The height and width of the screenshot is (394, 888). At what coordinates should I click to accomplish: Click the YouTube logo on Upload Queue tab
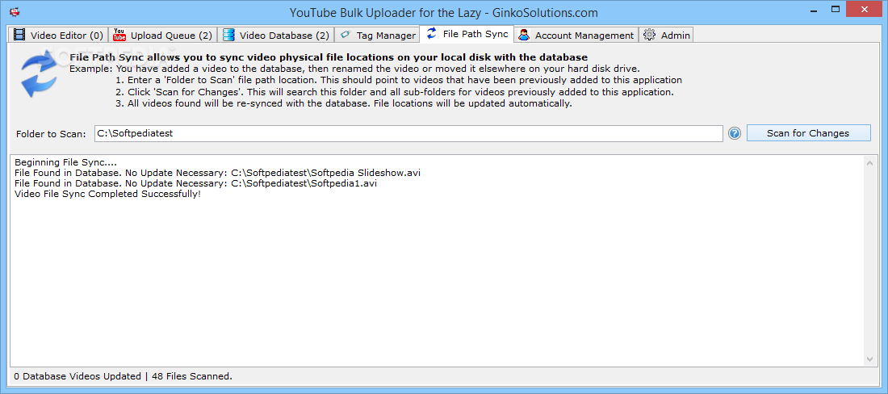tap(119, 35)
